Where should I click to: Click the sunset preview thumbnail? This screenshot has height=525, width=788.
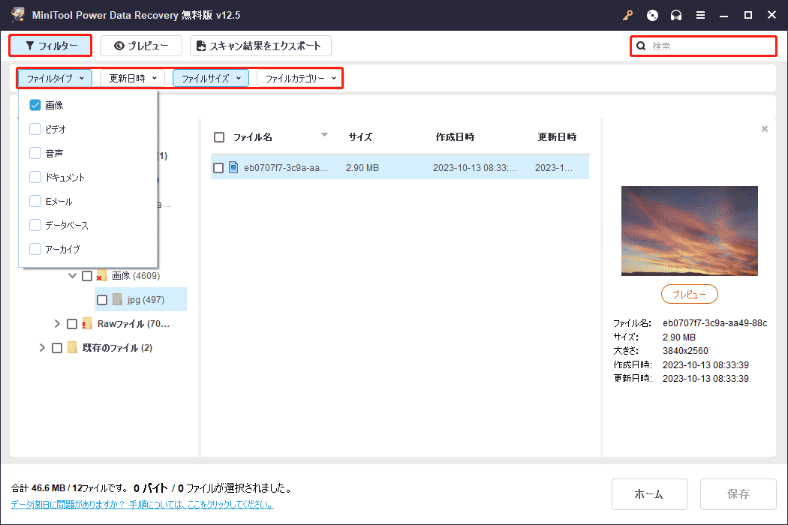pyautogui.click(x=690, y=231)
